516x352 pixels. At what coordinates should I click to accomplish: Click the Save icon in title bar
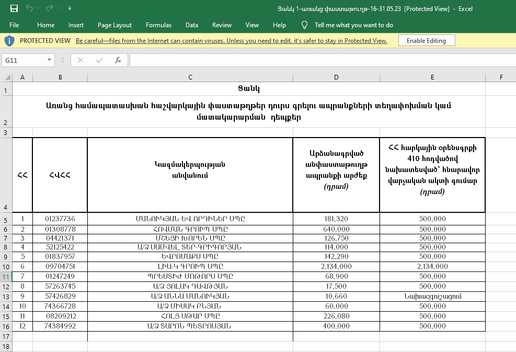click(x=14, y=8)
